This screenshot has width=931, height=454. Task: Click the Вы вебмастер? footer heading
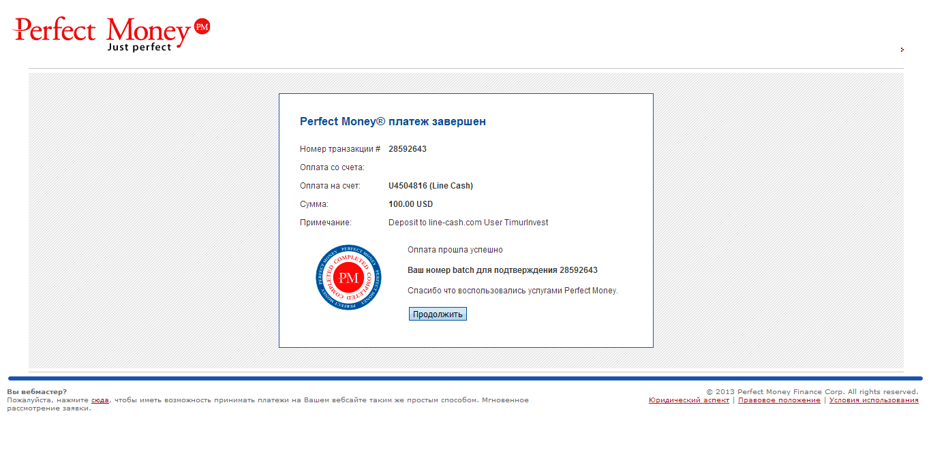pyautogui.click(x=37, y=391)
